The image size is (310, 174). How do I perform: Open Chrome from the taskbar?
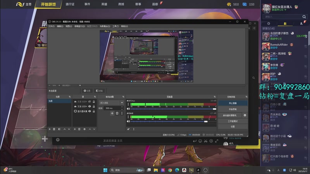pyautogui.click(x=170, y=170)
